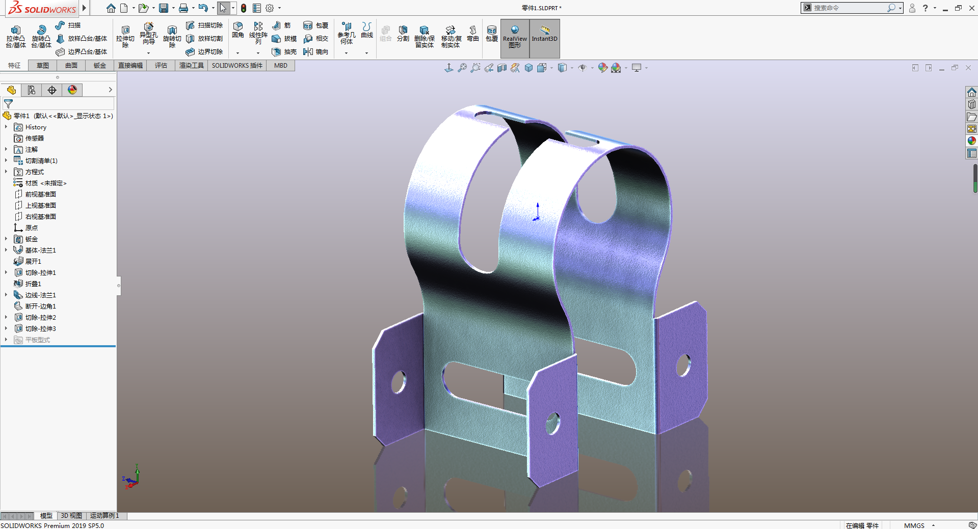Image resolution: width=978 pixels, height=529 pixels.
Task: Click the Save floppy disk icon
Action: tap(164, 8)
